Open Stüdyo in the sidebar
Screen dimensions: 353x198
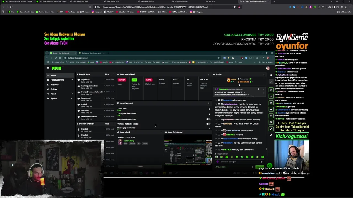59,89
